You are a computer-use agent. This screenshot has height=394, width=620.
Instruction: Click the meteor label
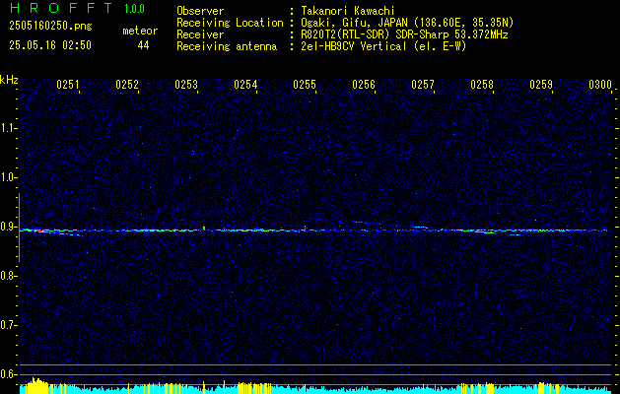(x=140, y=31)
